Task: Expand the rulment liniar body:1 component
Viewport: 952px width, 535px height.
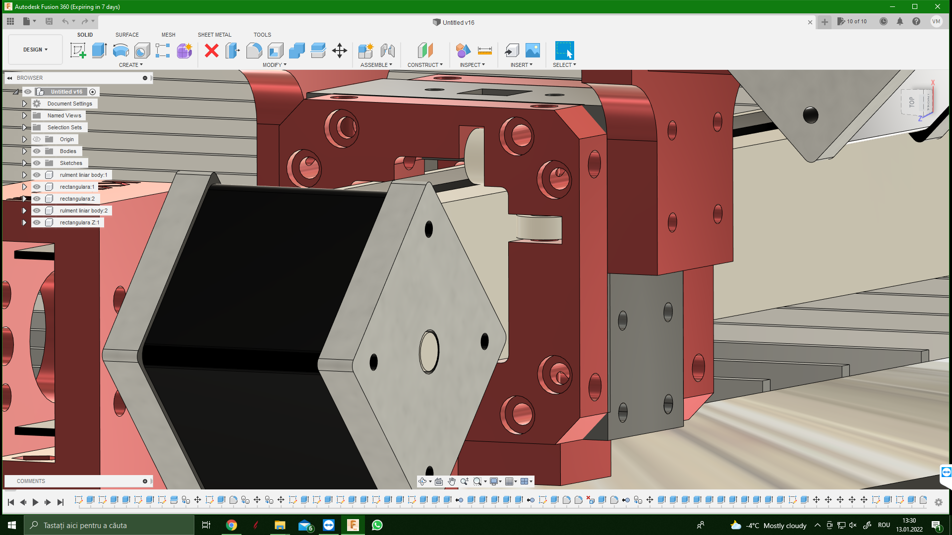Action: 24,175
